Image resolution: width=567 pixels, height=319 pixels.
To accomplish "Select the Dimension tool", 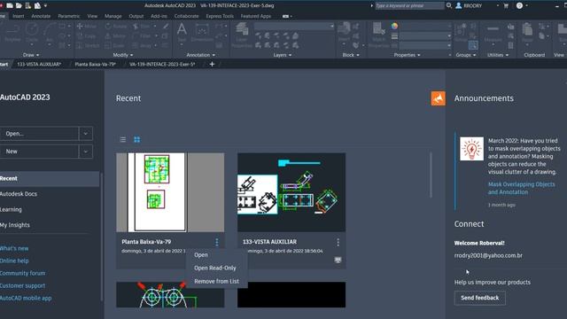I will click(202, 33).
